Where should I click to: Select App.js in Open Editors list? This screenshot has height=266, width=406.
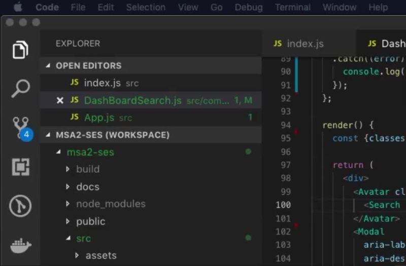(x=151, y=118)
